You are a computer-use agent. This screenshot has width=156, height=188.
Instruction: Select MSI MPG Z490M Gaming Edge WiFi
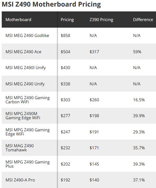[23, 116]
